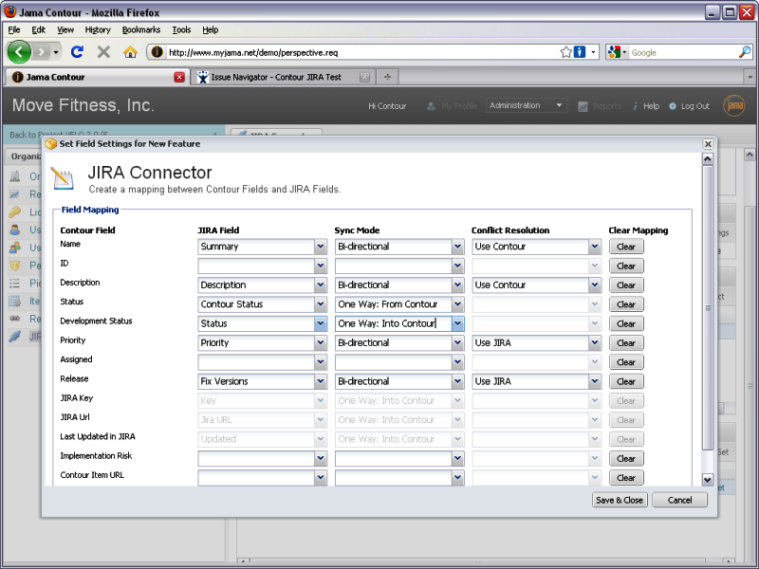The width and height of the screenshot is (759, 569).
Task: Click the Google search input field
Action: point(682,52)
